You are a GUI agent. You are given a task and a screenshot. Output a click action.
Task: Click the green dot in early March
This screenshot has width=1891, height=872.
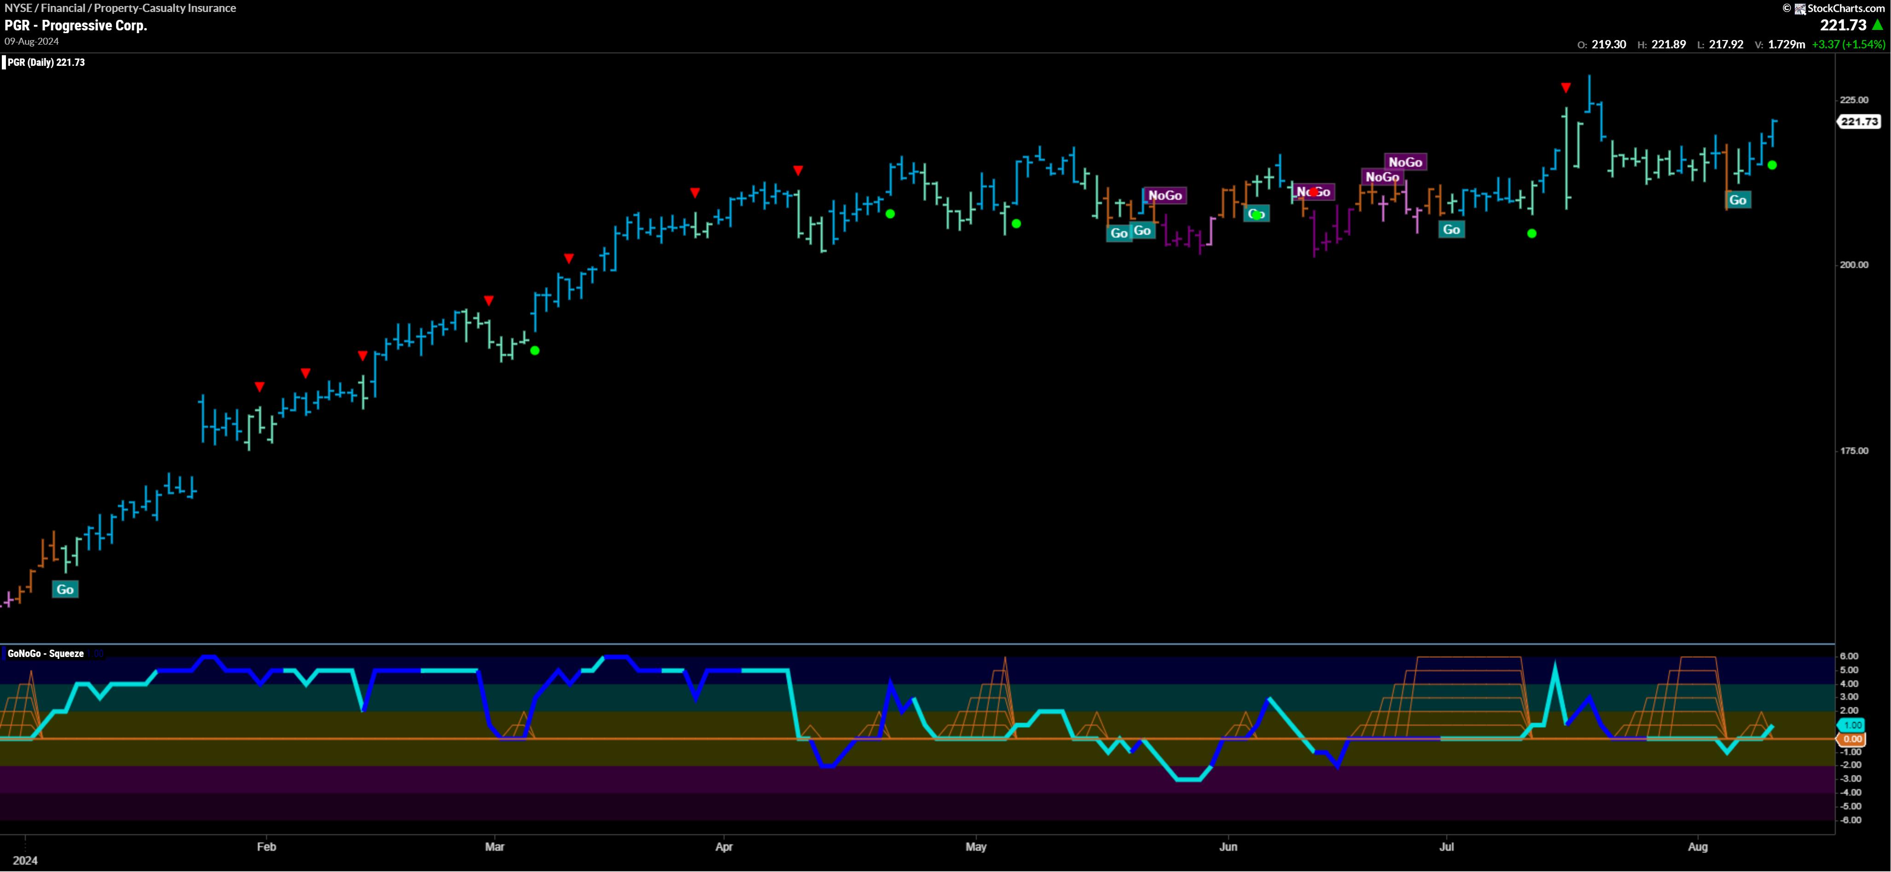(535, 351)
